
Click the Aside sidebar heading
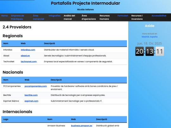(149, 26)
